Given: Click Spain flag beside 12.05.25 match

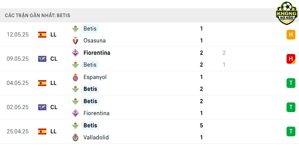Looking at the screenshot, I should [42, 35].
